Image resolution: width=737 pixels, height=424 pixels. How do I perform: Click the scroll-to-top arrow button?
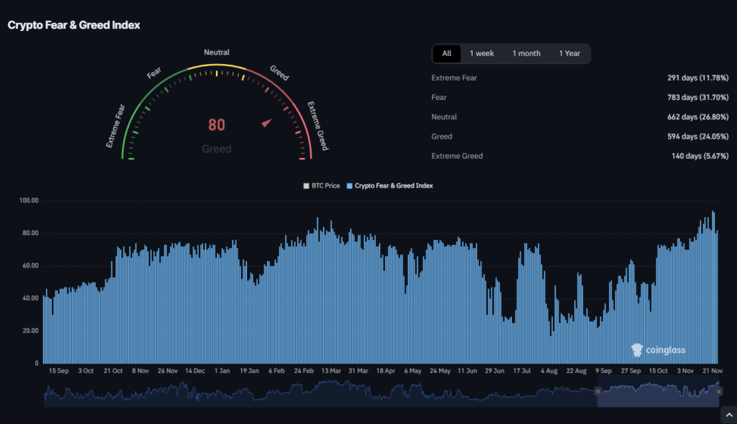click(x=728, y=415)
